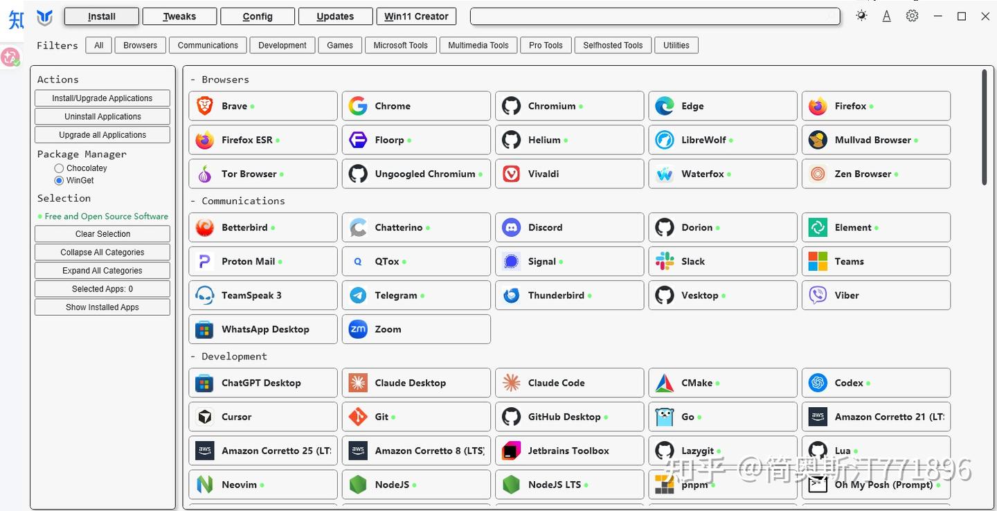The width and height of the screenshot is (997, 511).
Task: Collapse the Development category header
Action: 228,357
